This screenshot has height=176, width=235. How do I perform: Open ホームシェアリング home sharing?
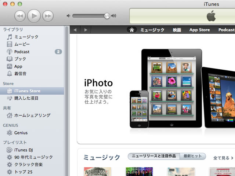(x=32, y=115)
